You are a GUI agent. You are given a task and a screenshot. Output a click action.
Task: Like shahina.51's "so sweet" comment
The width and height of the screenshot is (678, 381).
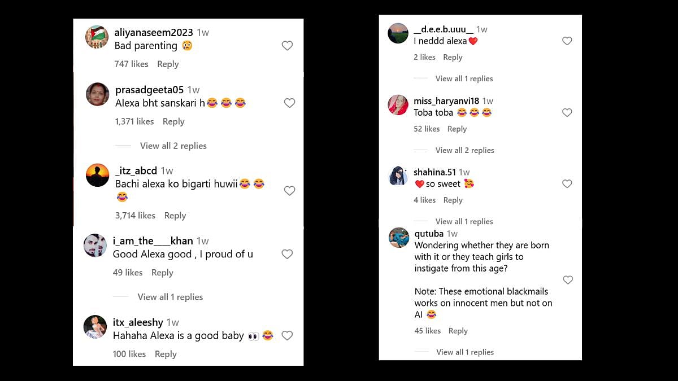(x=567, y=184)
